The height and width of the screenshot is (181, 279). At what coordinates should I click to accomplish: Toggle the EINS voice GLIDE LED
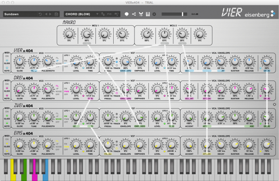7,143
